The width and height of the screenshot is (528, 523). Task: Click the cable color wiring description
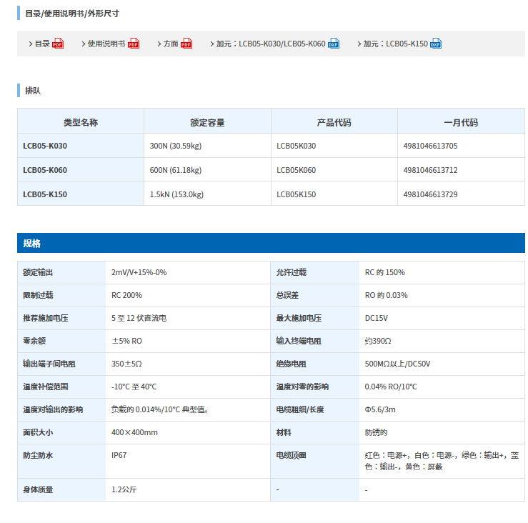tap(442, 461)
